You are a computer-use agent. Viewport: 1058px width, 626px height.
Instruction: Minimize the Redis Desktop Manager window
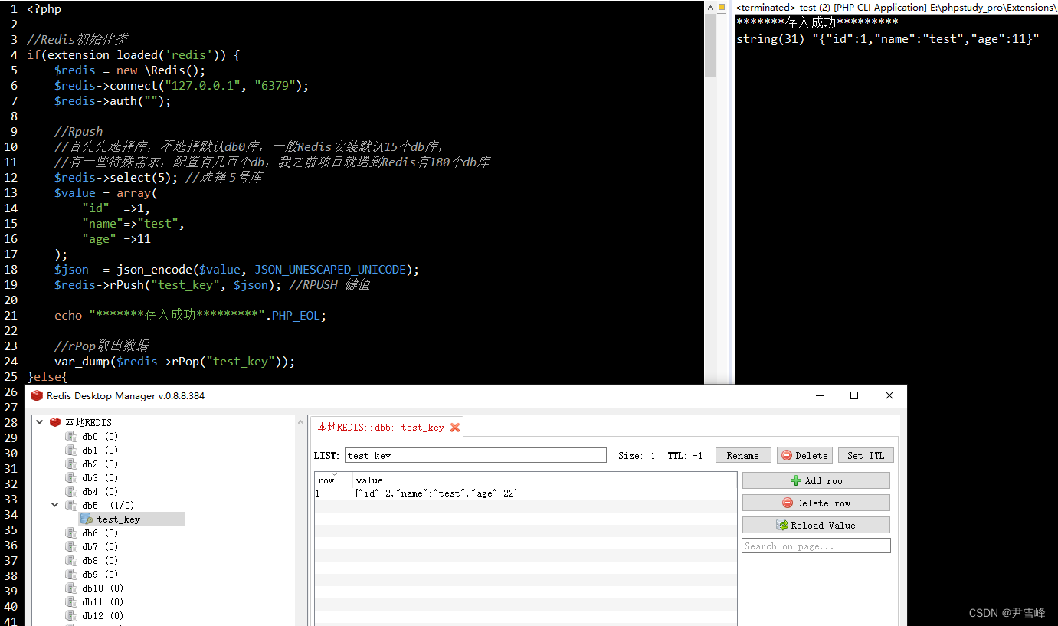819,395
